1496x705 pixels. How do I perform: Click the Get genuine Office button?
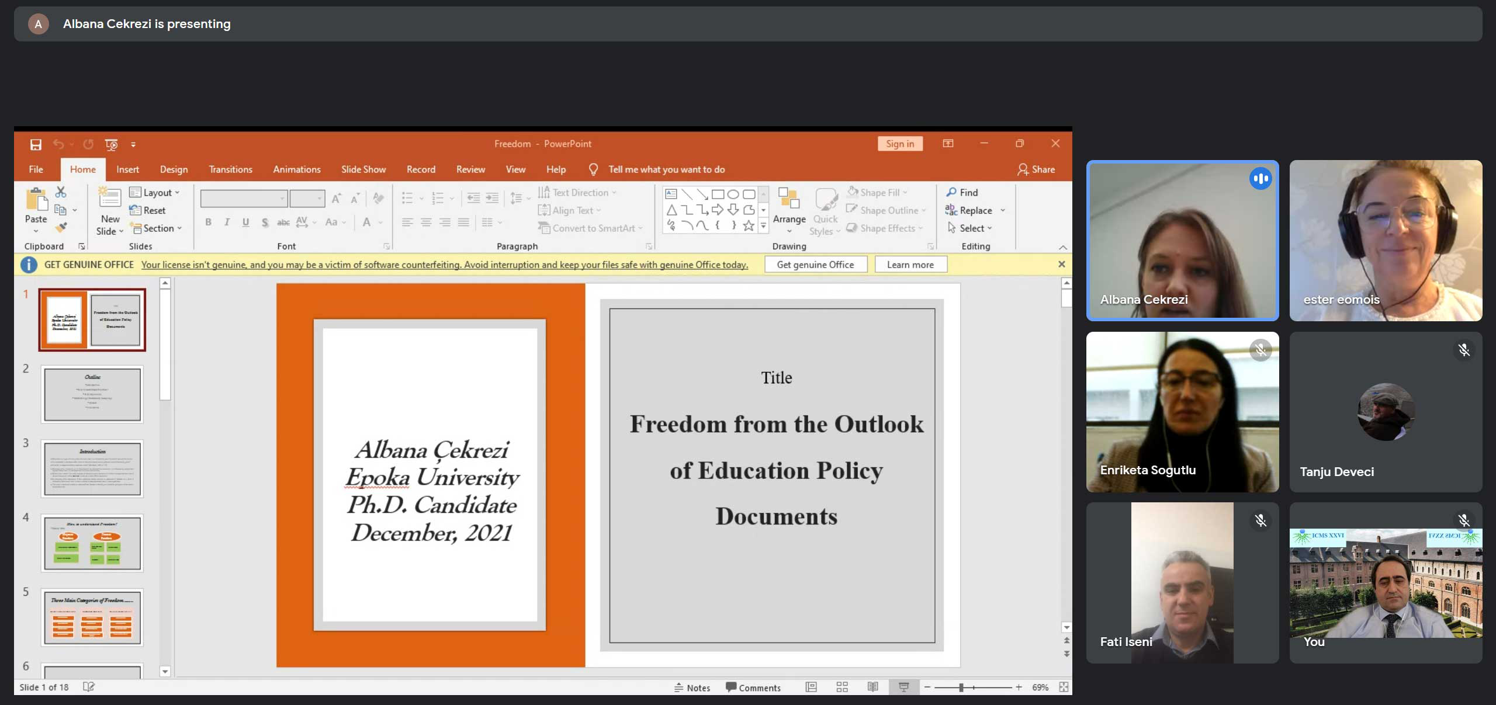pos(815,265)
